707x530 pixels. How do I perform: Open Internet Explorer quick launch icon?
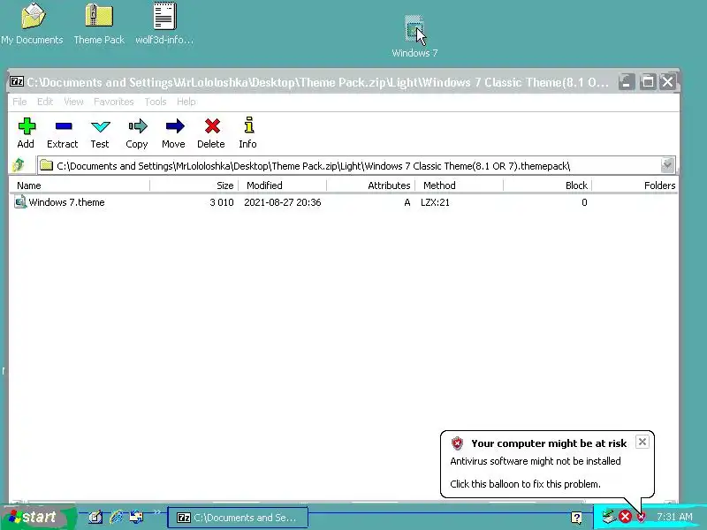coord(116,517)
